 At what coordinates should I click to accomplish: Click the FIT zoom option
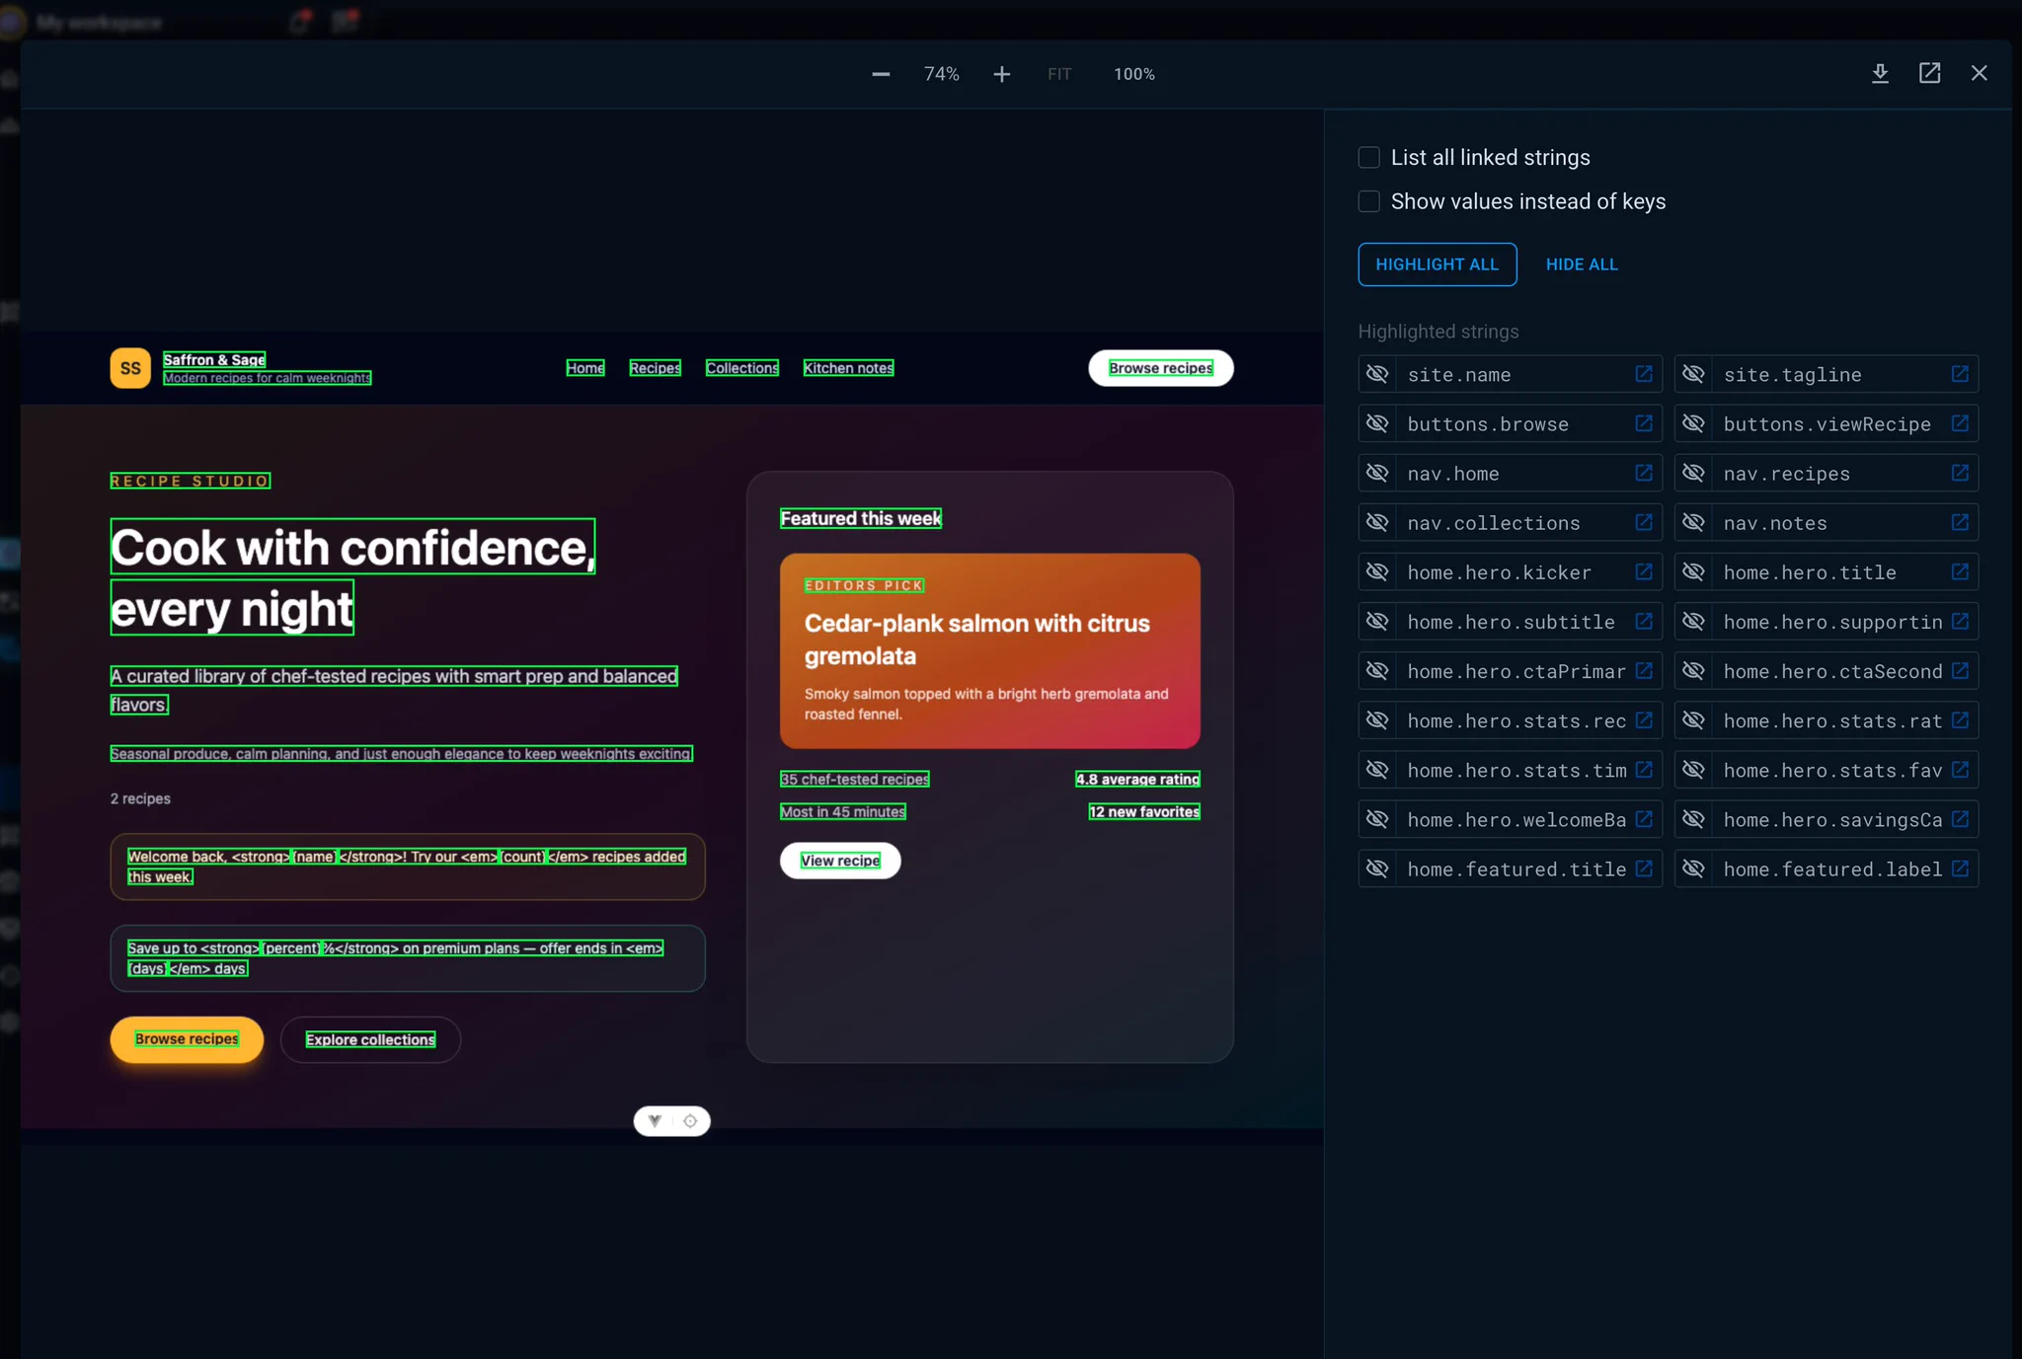click(1059, 74)
